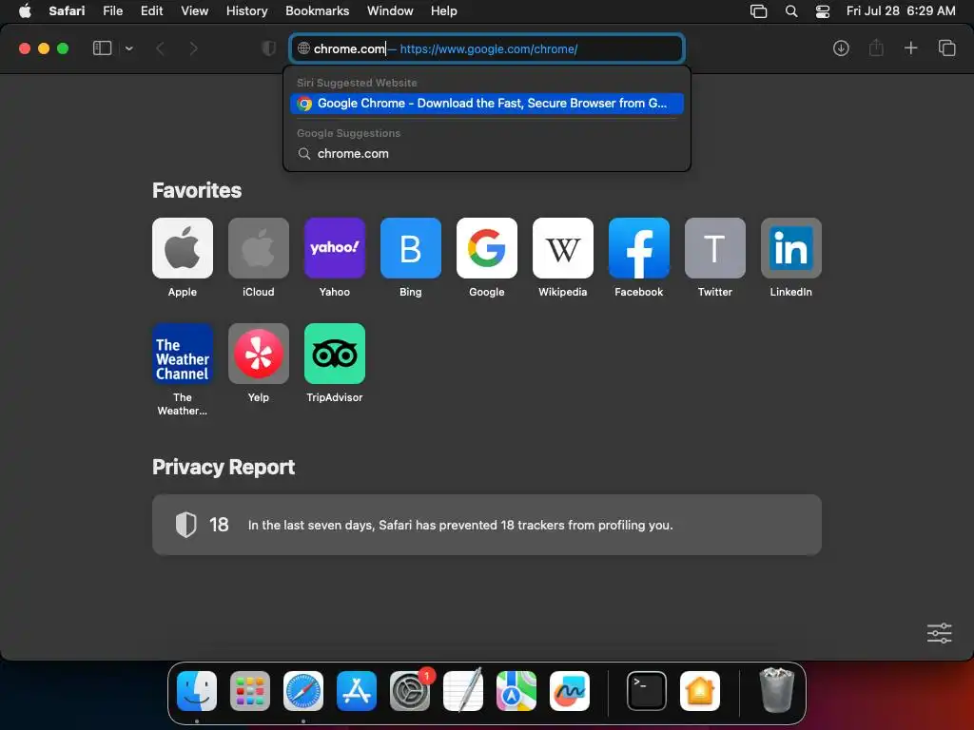This screenshot has height=730, width=974.
Task: Open App Store from the Dock
Action: click(357, 691)
